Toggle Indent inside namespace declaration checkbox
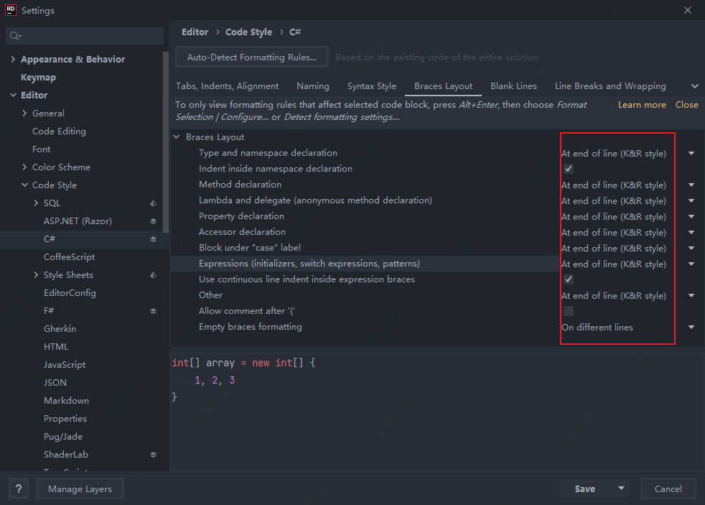The height and width of the screenshot is (505, 705). click(569, 169)
